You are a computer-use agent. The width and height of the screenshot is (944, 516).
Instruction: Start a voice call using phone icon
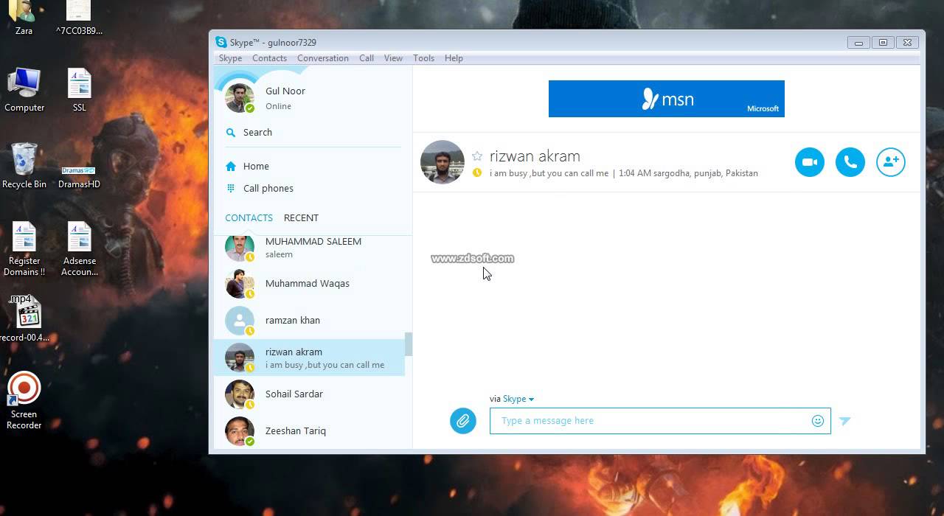click(x=850, y=162)
